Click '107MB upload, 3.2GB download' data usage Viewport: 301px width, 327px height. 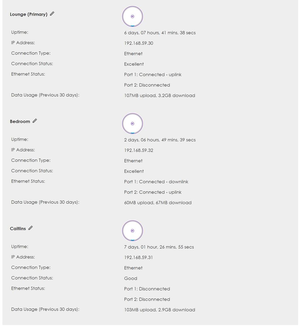click(159, 96)
